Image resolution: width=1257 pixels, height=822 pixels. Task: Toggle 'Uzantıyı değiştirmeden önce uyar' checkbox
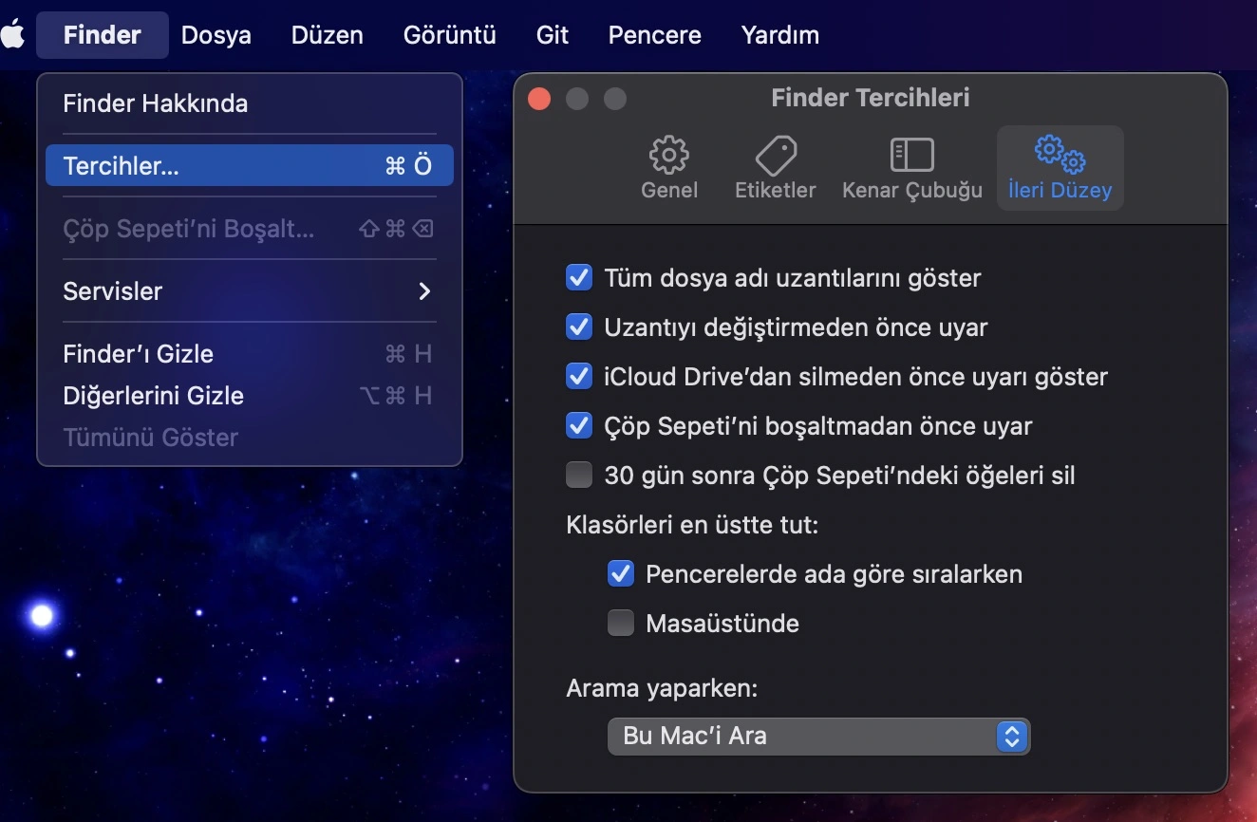579,327
